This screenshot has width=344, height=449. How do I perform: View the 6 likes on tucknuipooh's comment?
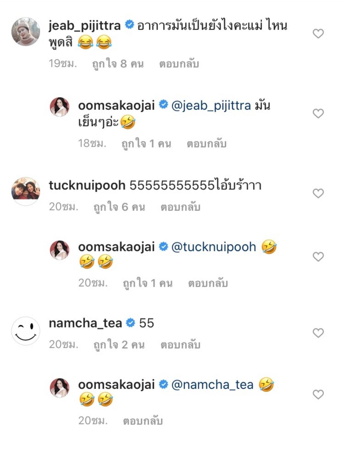pyautogui.click(x=119, y=207)
